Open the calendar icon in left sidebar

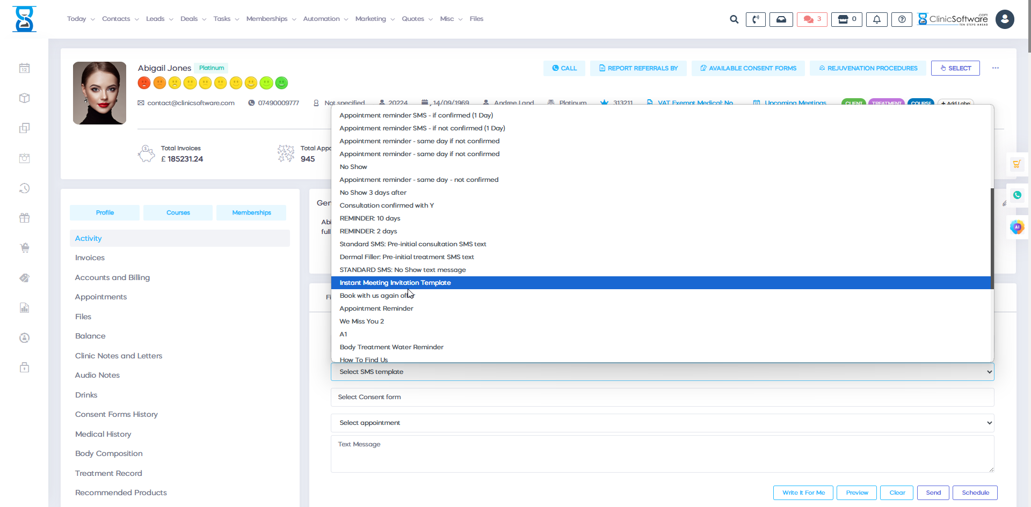click(x=24, y=68)
